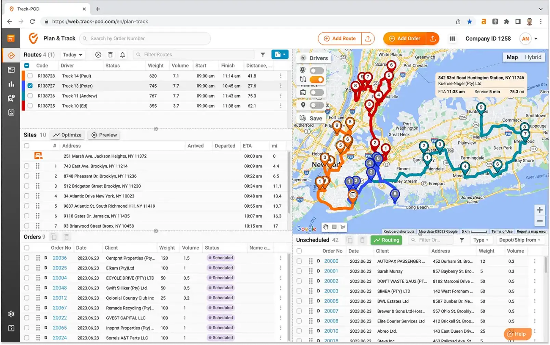Zoom in using the map plus control
The image size is (550, 345).
[x=540, y=210]
